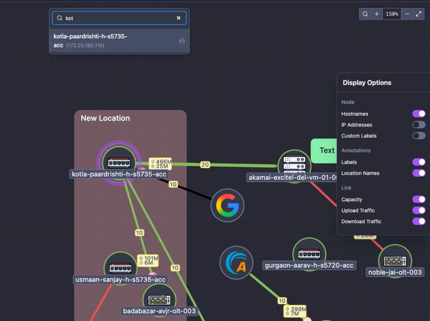Click the 101M / 6M traffic label

pos(148,260)
